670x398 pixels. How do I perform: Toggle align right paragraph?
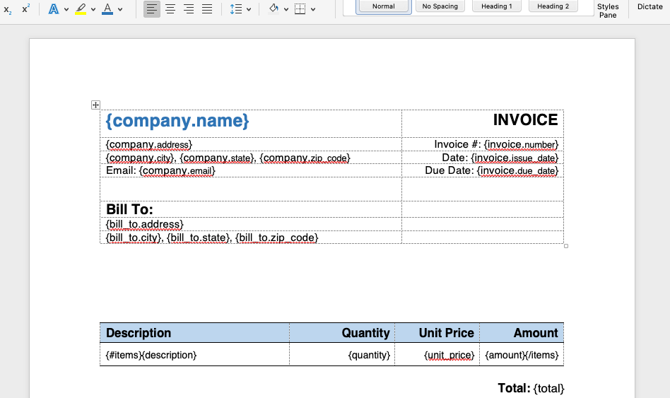coord(189,9)
